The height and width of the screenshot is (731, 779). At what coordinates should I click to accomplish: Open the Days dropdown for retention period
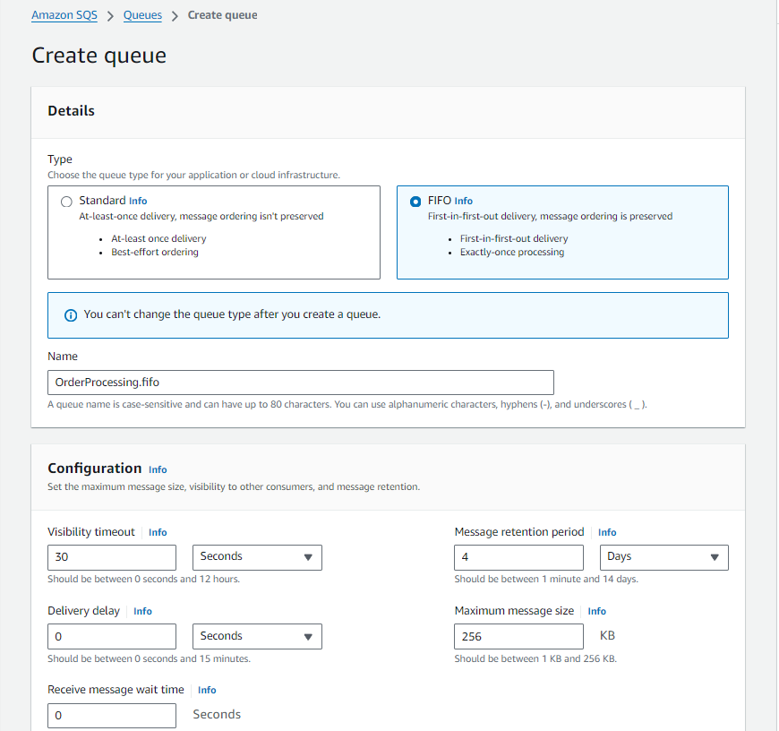pos(663,557)
